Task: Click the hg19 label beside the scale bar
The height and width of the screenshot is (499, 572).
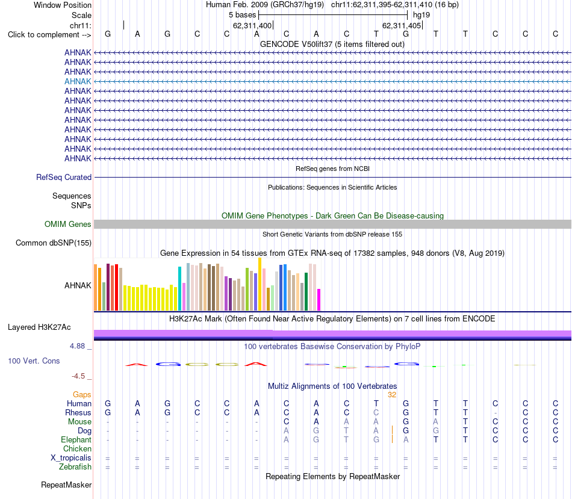Action: (421, 15)
